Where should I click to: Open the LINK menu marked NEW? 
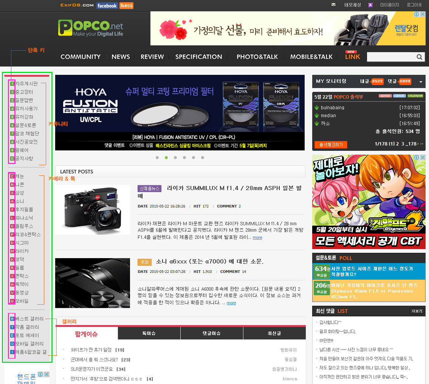[352, 57]
